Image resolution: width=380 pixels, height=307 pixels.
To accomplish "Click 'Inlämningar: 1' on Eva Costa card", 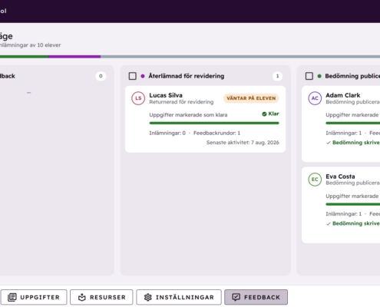I will 344,214.
